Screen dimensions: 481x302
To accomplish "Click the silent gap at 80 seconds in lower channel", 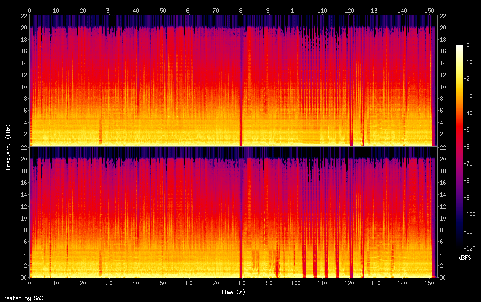I will [x=242, y=214].
